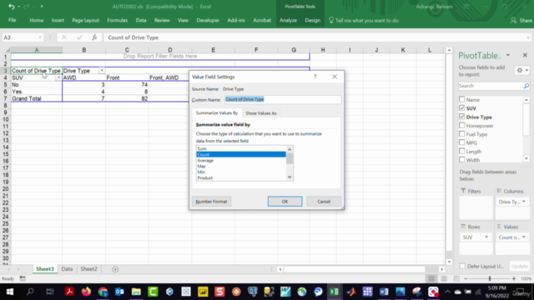Check the MPG field checkbox

click(461, 142)
